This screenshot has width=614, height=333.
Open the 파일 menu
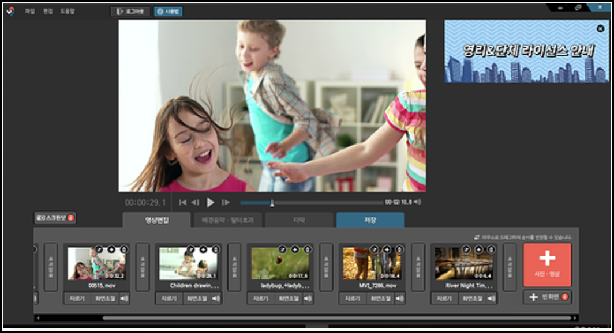coord(30,12)
